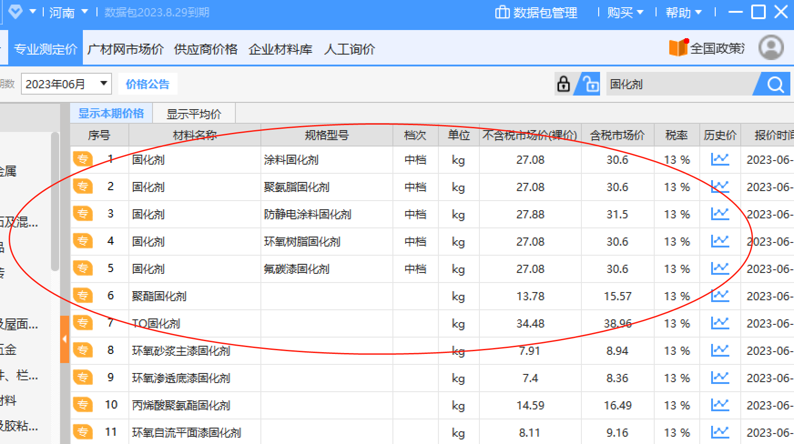
Task: Click the 专 badge on row 6
Action: point(83,296)
